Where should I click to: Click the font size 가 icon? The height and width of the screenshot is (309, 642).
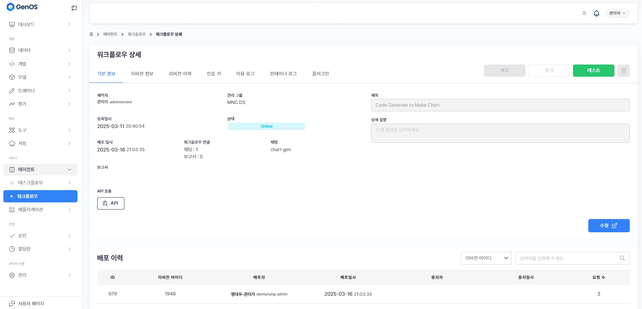(584, 13)
